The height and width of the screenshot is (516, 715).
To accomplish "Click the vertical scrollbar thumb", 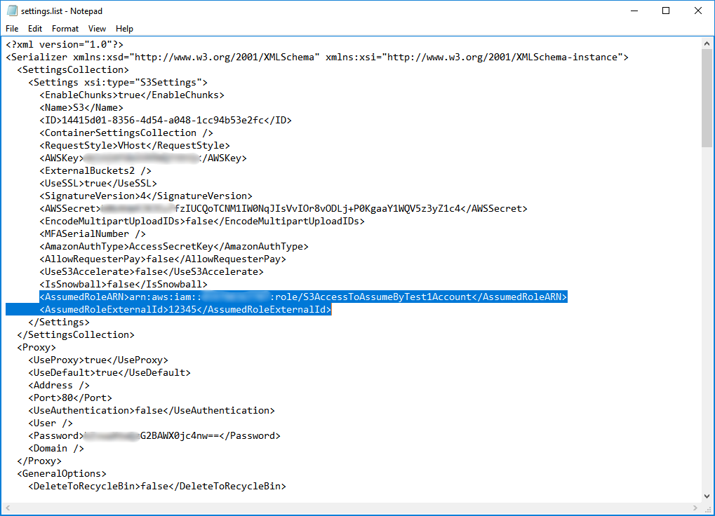I will coord(708,98).
